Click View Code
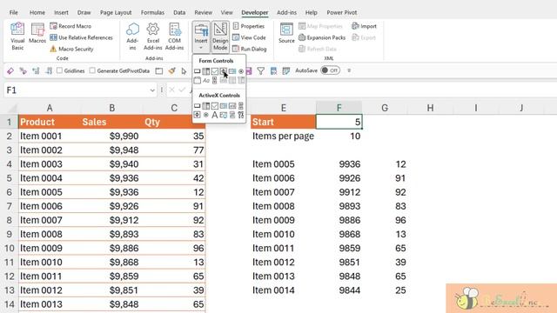Image resolution: width=557 pixels, height=313 pixels. point(249,37)
